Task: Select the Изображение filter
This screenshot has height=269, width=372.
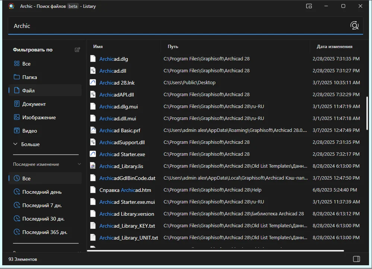Action: (x=39, y=117)
